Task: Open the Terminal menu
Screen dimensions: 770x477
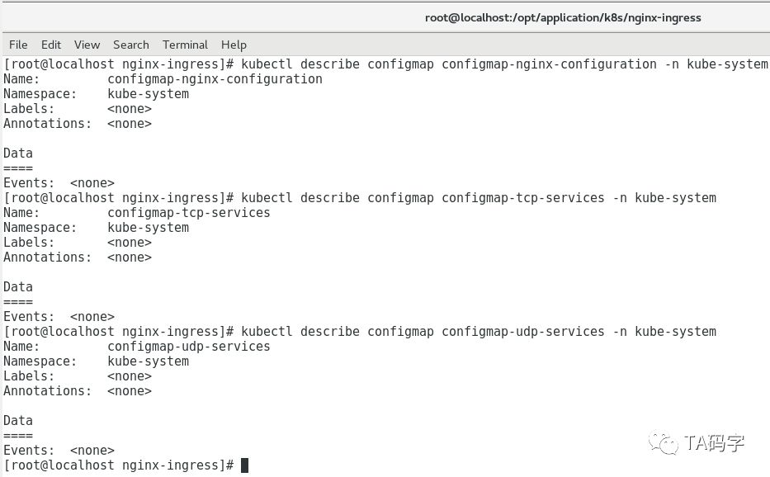Action: [x=185, y=45]
